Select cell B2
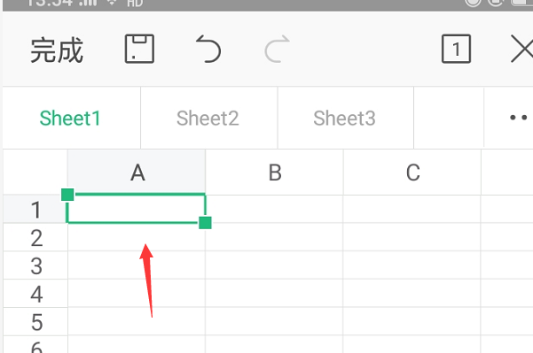 pos(274,237)
